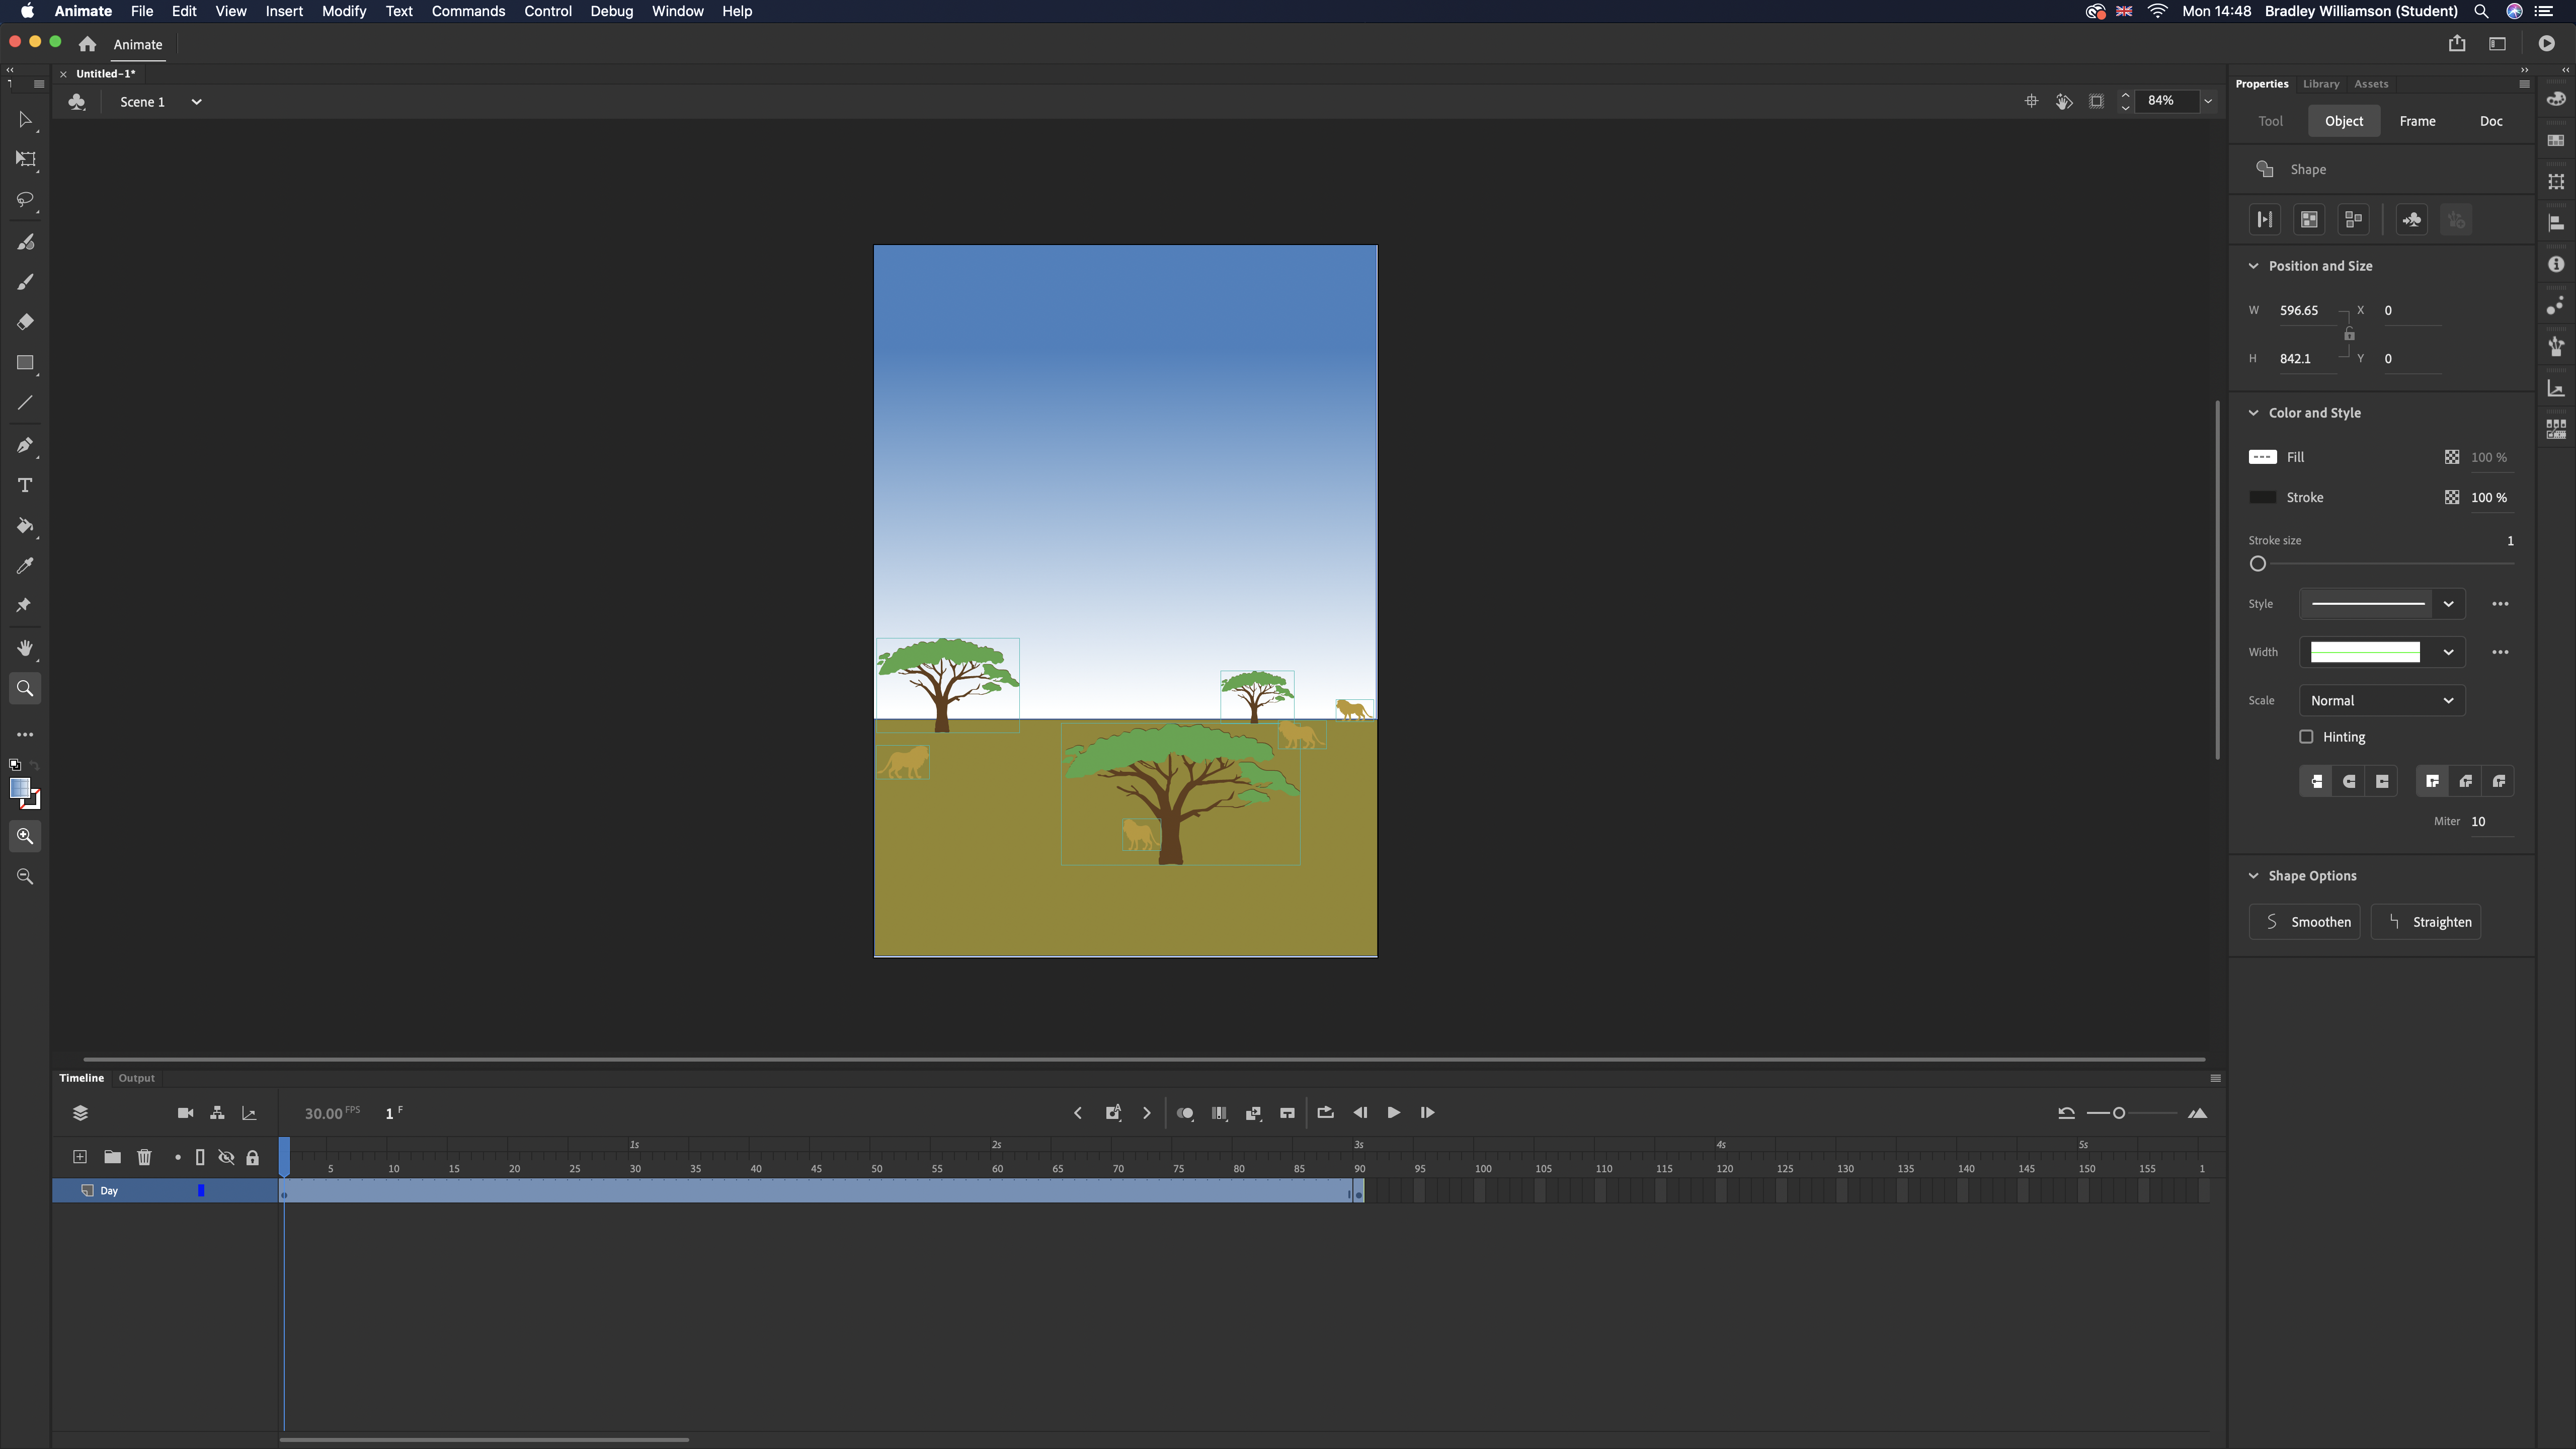The width and height of the screenshot is (2576, 1449).
Task: Select the Selection arrow tool
Action: point(25,120)
